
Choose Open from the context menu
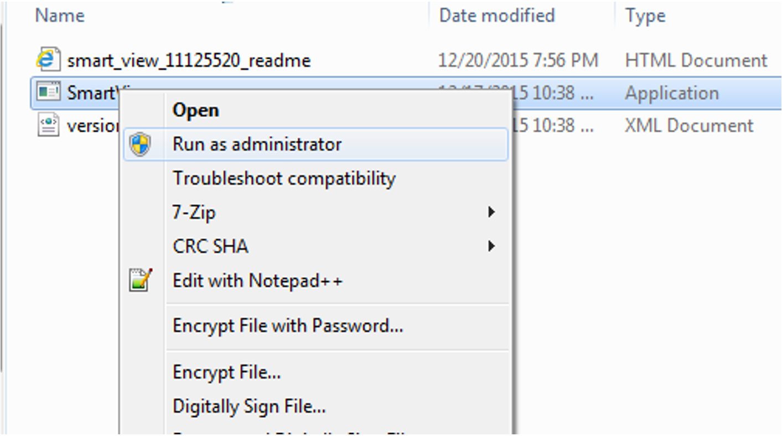coord(196,110)
